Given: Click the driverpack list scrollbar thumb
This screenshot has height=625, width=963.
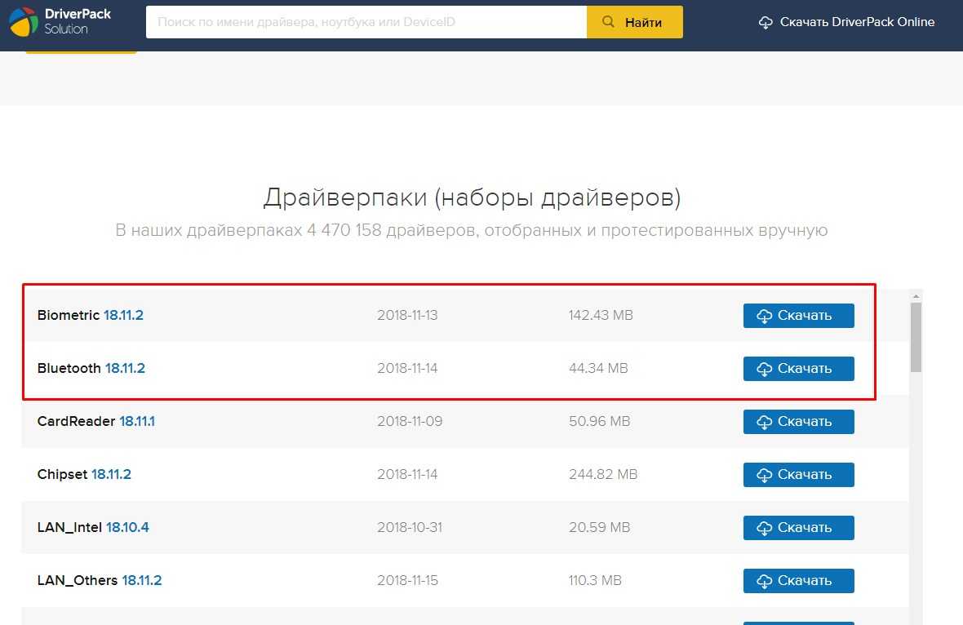Looking at the screenshot, I should point(916,336).
